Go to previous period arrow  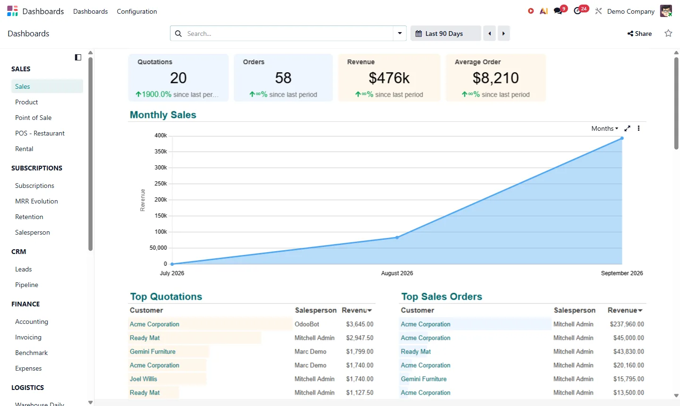[490, 34]
